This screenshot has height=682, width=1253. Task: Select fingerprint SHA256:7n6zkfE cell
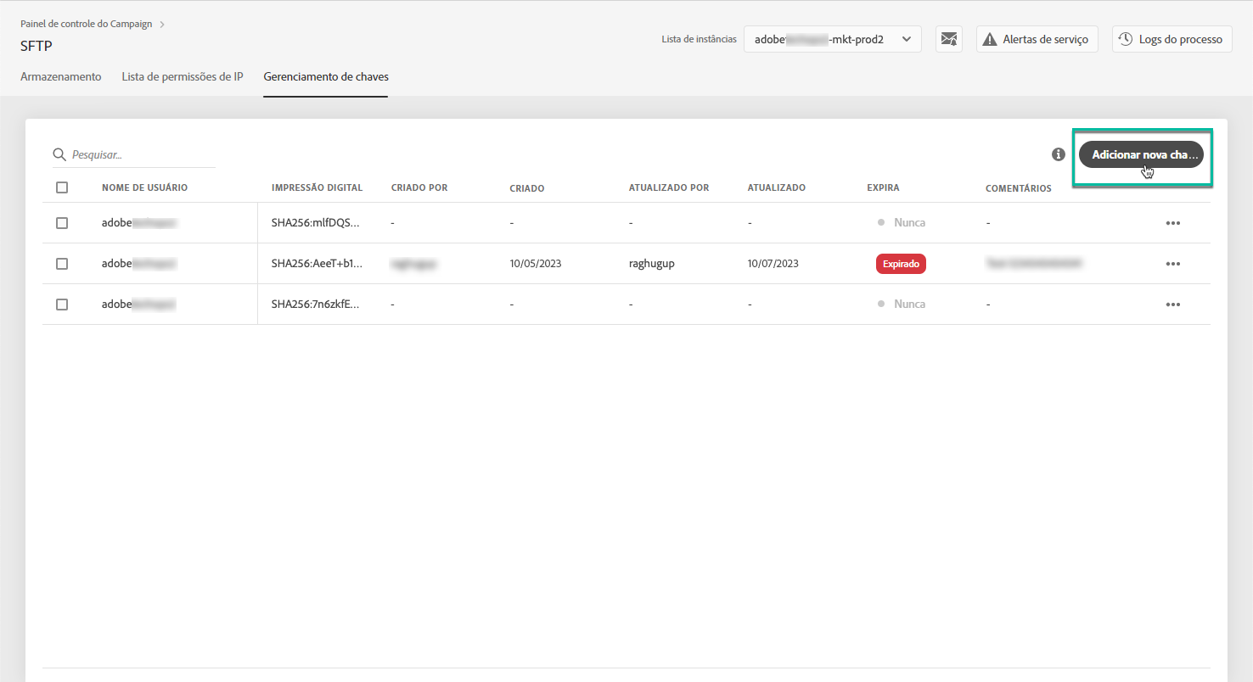(316, 305)
